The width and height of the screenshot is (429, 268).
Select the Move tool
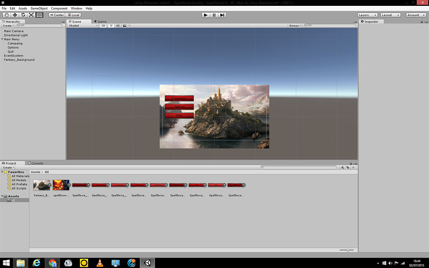pyautogui.click(x=15, y=15)
